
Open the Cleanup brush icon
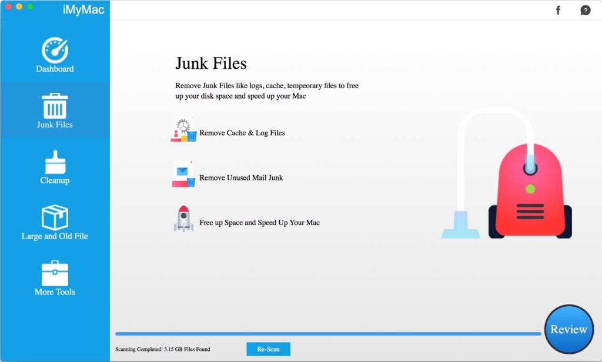click(55, 162)
